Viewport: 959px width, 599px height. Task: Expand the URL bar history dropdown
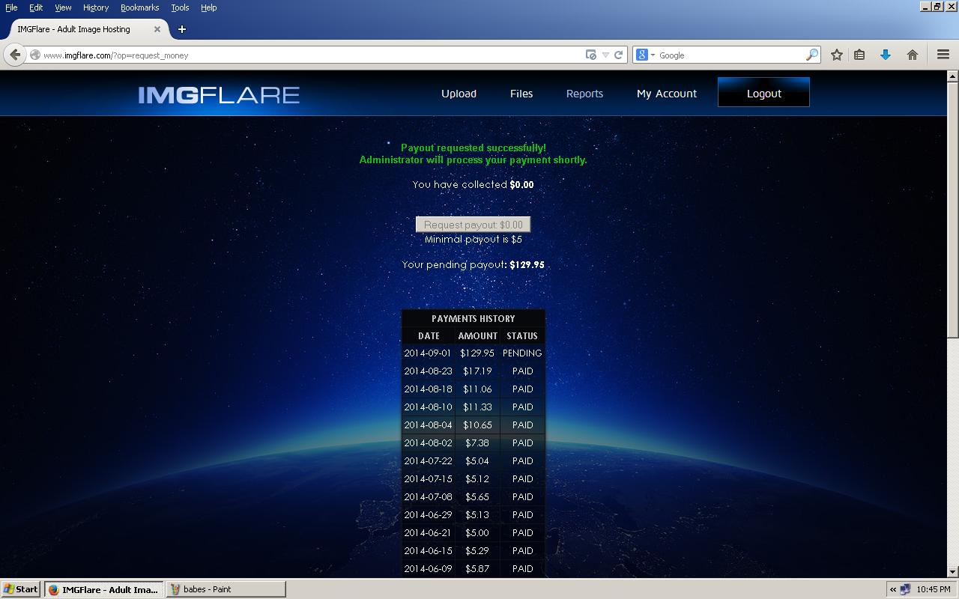[605, 55]
